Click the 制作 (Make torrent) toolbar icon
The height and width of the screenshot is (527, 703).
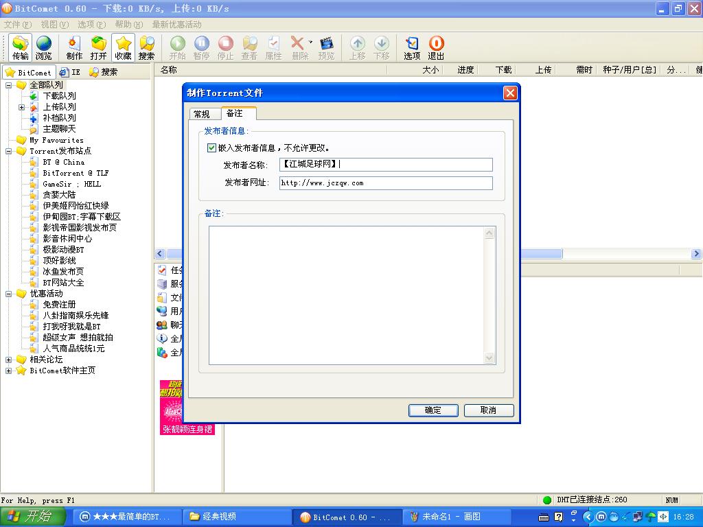coord(74,47)
